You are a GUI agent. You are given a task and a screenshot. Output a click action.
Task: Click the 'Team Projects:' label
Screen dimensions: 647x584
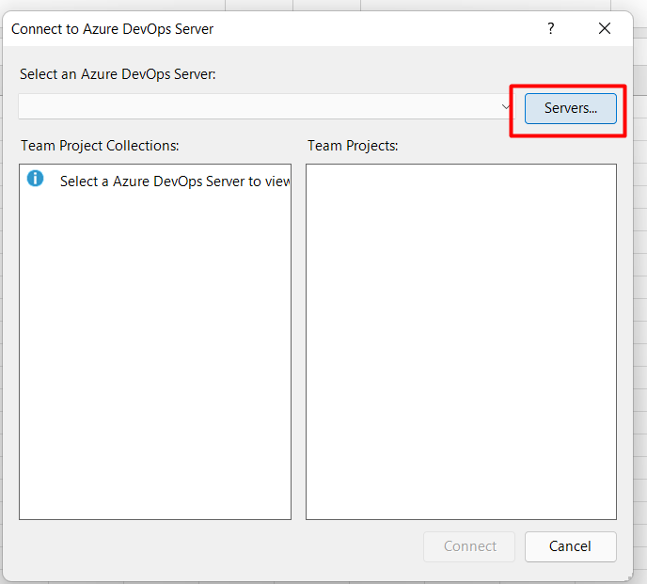353,146
